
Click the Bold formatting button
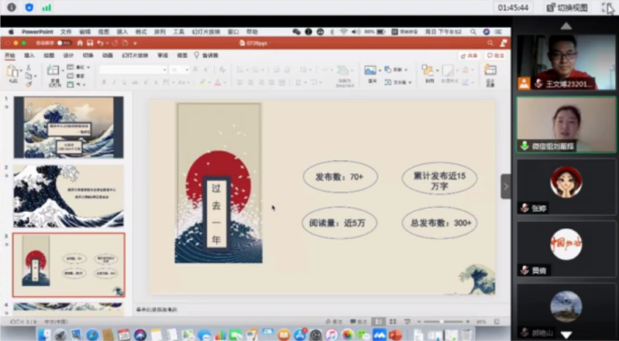click(104, 83)
